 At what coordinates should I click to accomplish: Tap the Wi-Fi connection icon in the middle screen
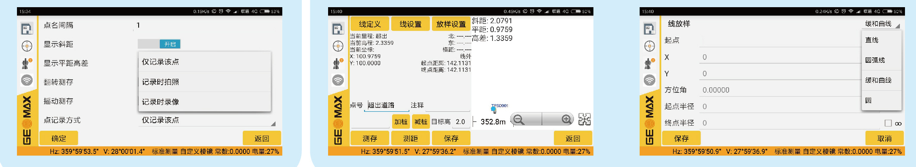pyautogui.click(x=338, y=80)
